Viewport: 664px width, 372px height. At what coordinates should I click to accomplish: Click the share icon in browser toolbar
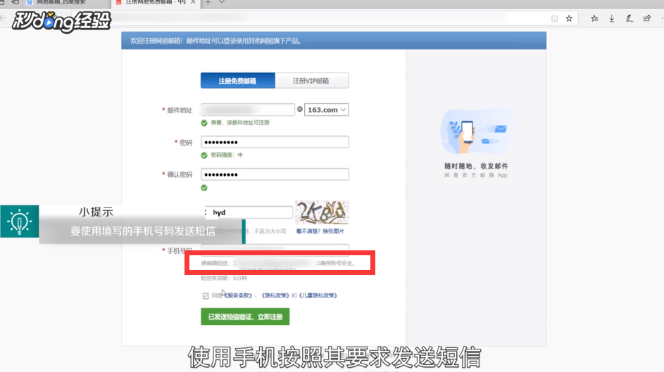647,18
